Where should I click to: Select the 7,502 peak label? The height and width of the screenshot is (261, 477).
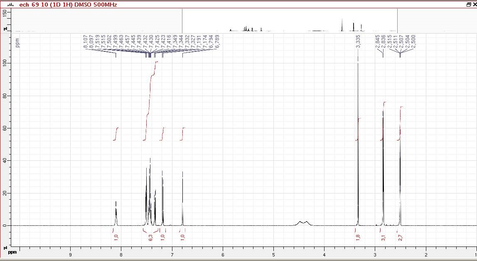[109, 41]
